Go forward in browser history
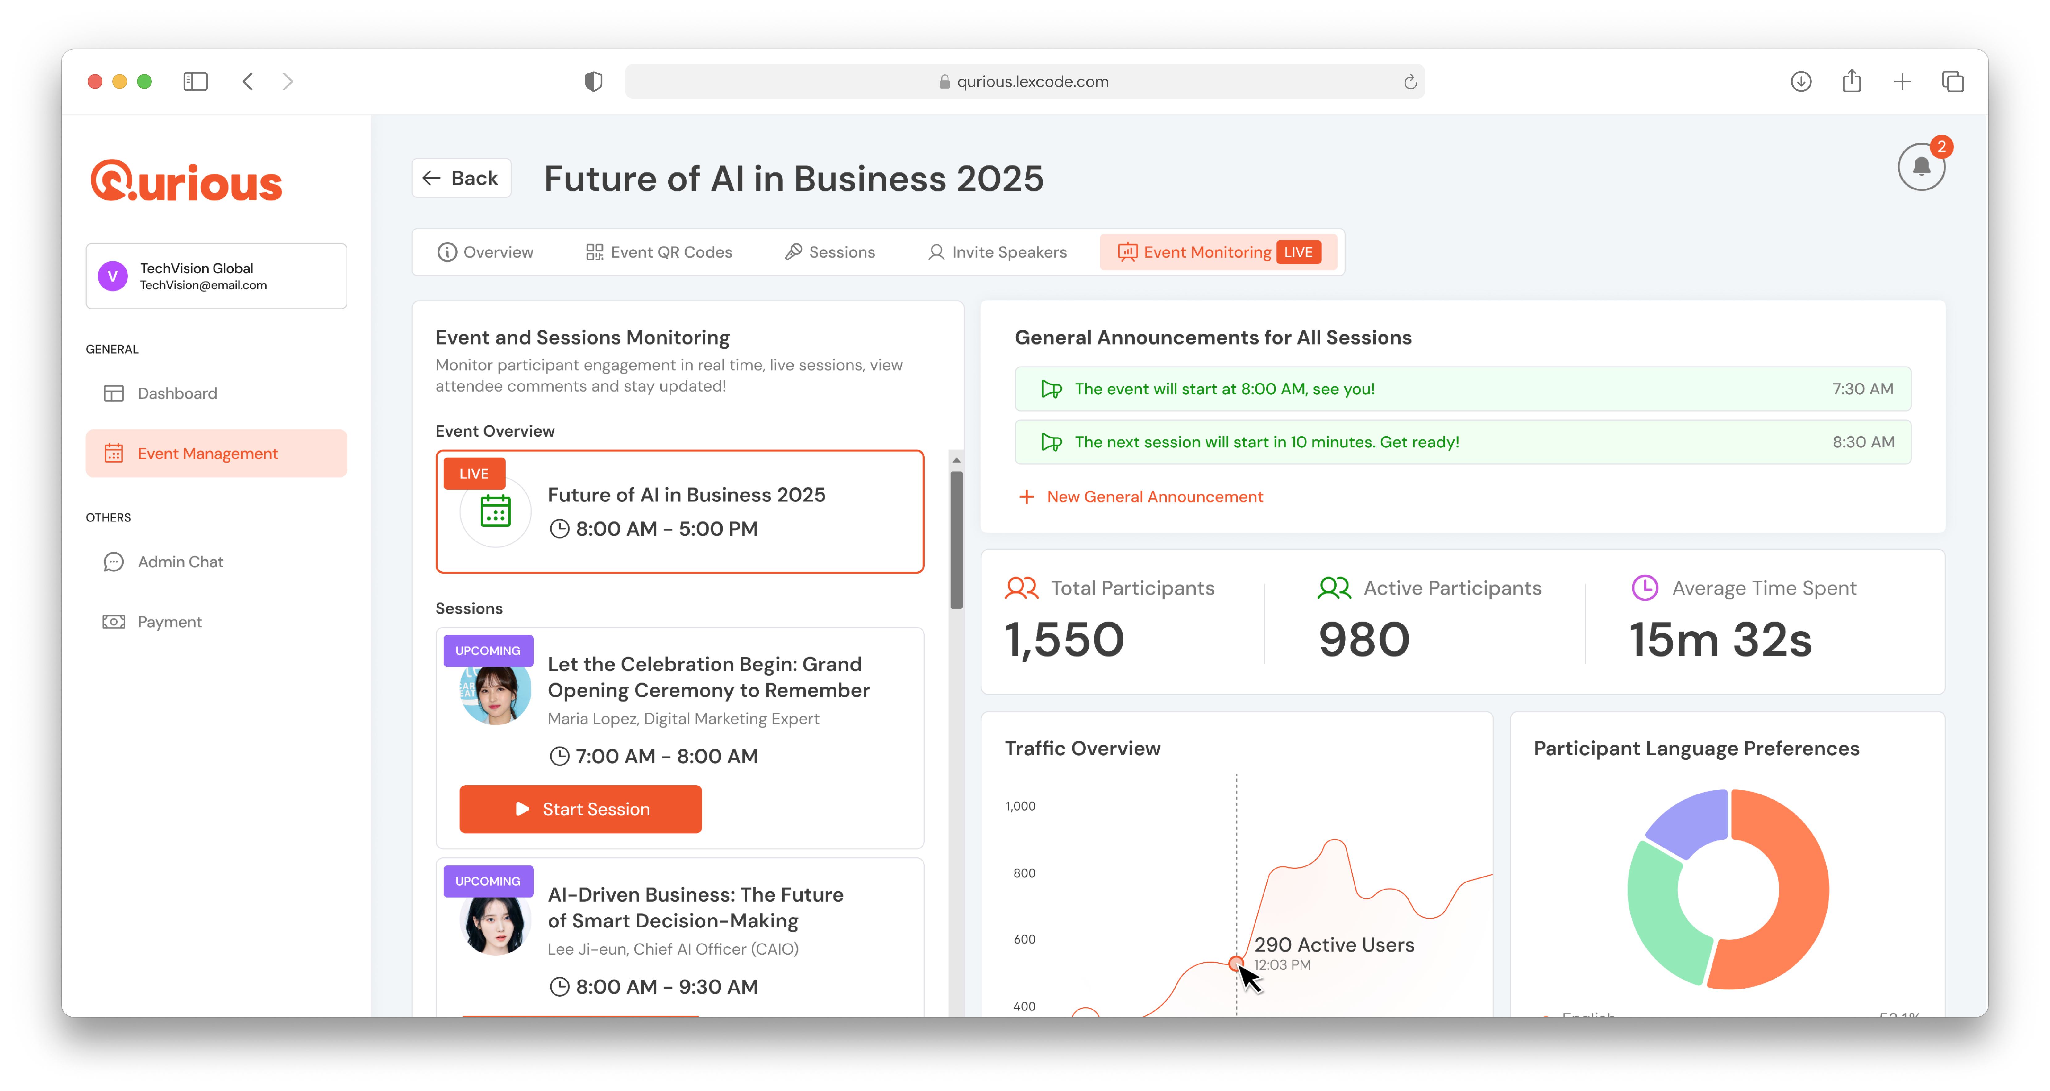Image resolution: width=2050 pixels, height=1091 pixels. point(288,81)
